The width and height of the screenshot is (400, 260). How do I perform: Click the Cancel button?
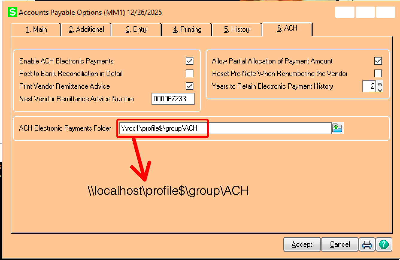340,245
